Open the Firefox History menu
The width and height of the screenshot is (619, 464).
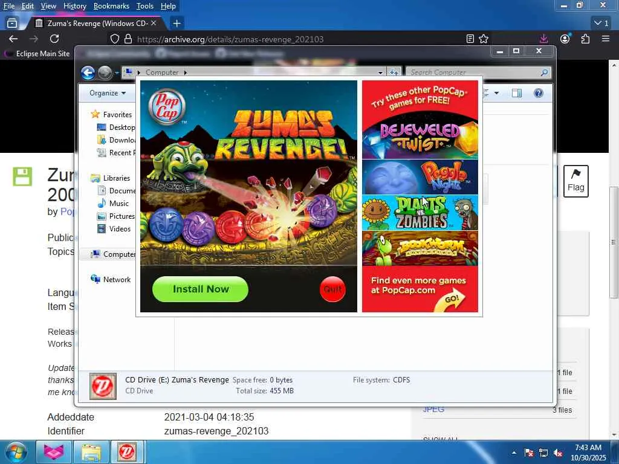(74, 6)
